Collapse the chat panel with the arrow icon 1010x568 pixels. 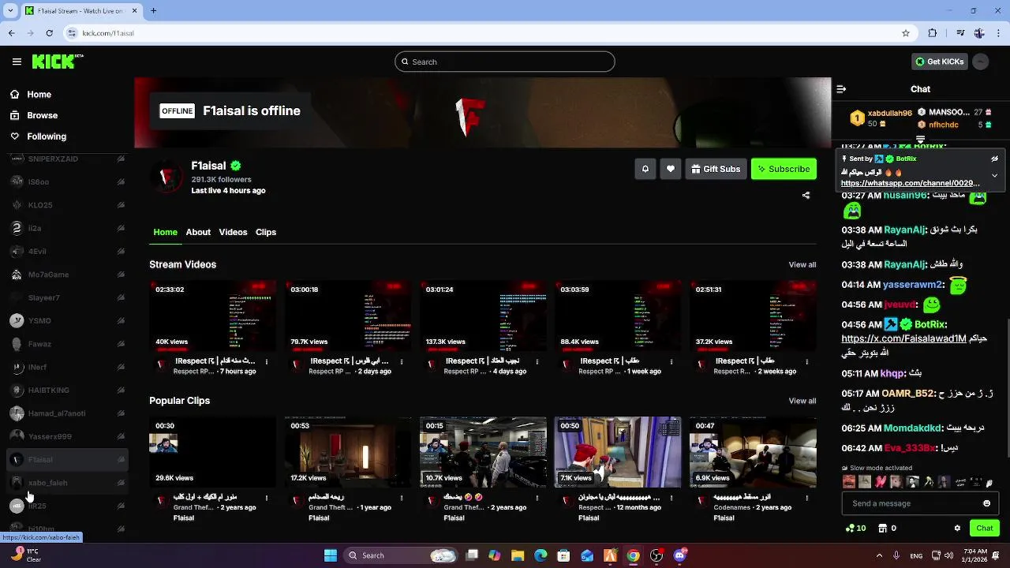pos(841,89)
